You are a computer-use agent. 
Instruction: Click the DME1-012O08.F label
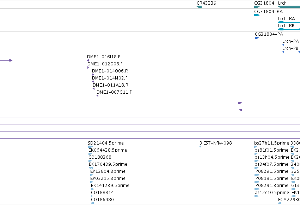click(x=105, y=64)
